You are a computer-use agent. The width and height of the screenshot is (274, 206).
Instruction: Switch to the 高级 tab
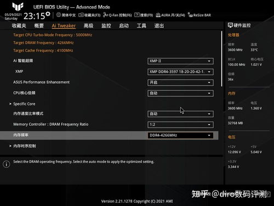[x=88, y=26]
